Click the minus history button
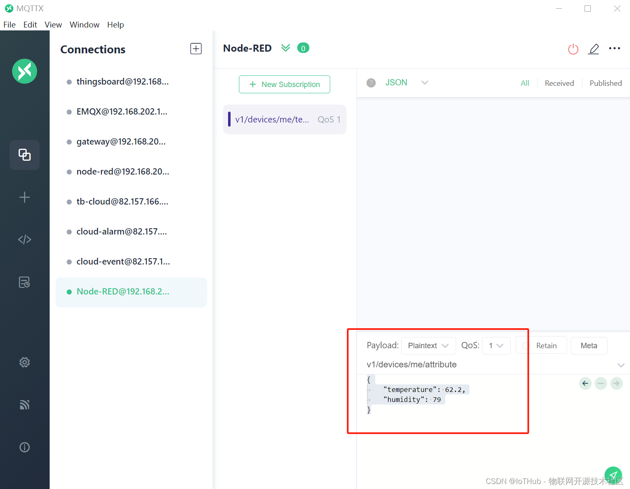 pos(601,383)
